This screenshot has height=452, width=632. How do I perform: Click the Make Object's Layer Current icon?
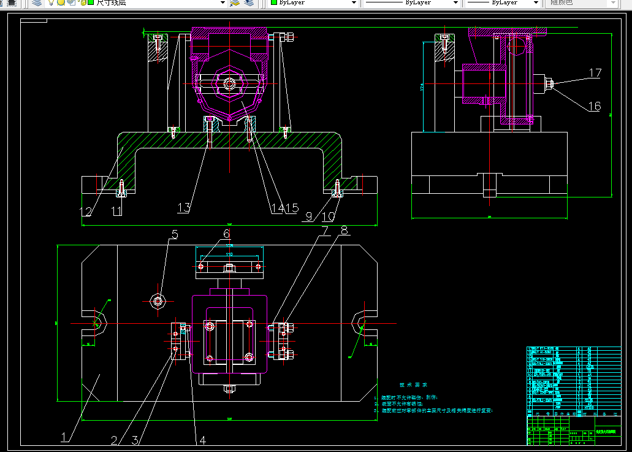point(235,2)
